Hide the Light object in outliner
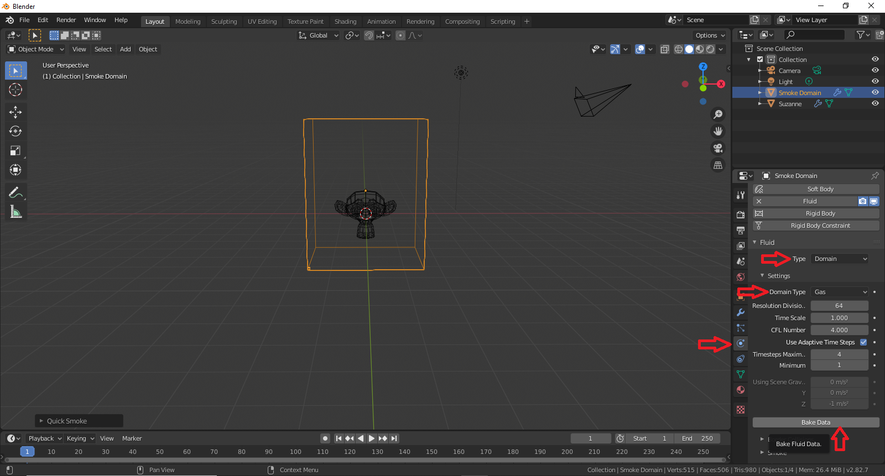 click(x=875, y=82)
